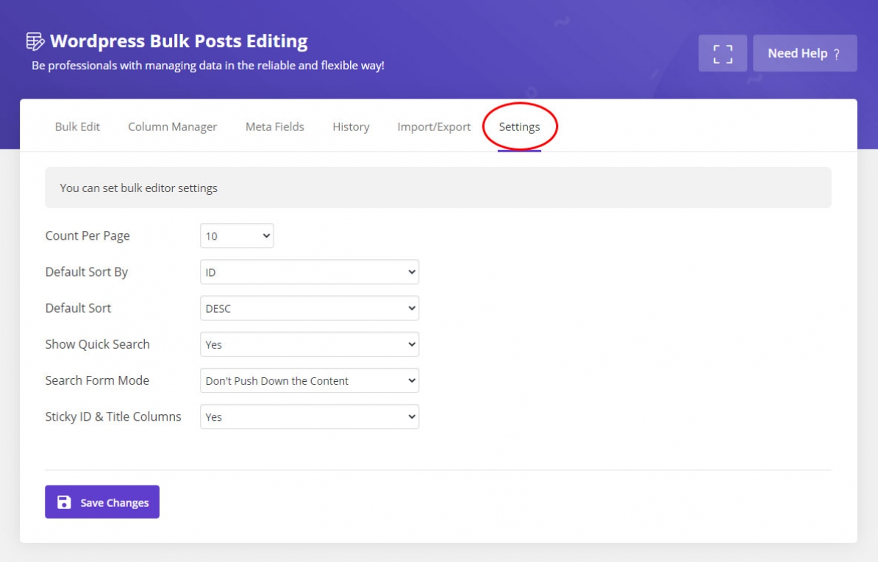Image resolution: width=878 pixels, height=562 pixels.
Task: Open the Import/Export tab
Action: pyautogui.click(x=433, y=127)
